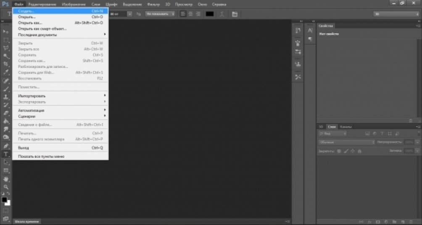Open the Brush panel icon
Screen dimensions: 422x225
click(x=298, y=43)
